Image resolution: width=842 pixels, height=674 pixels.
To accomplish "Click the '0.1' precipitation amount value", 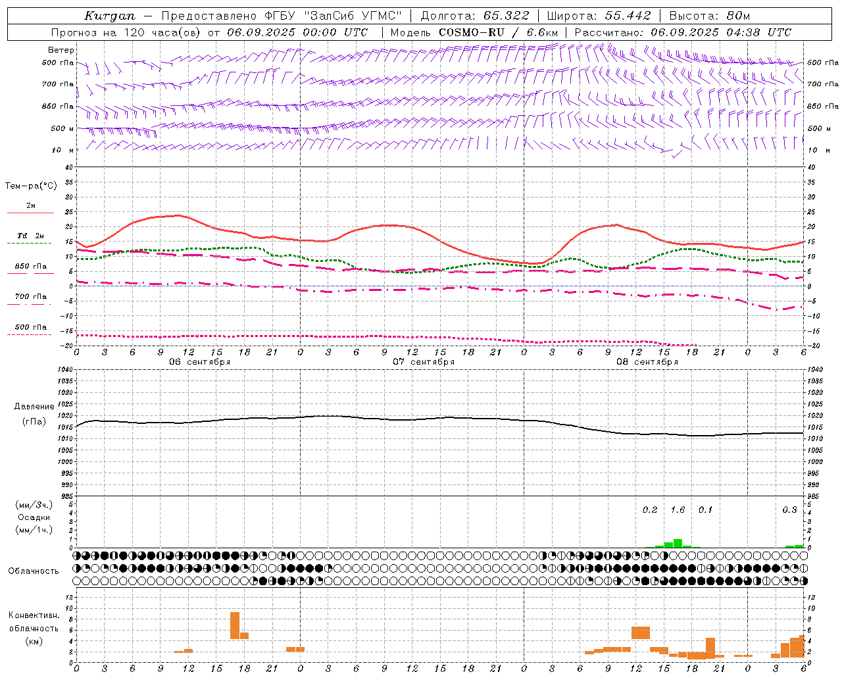I will click(x=705, y=510).
